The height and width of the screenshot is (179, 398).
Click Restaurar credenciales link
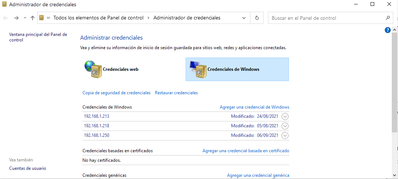[x=176, y=93]
